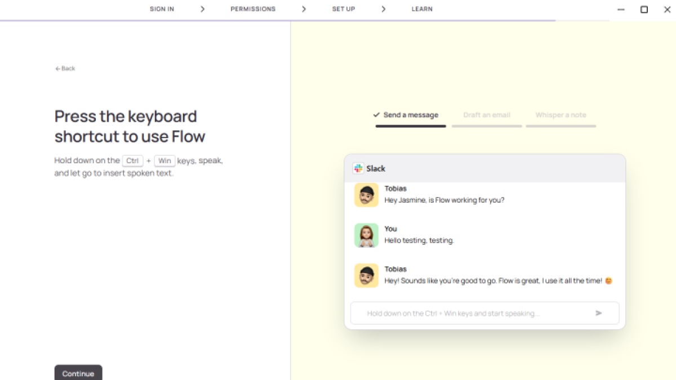This screenshot has height=380, width=676.
Task: Click the chevron after PERMISSIONS
Action: [304, 9]
